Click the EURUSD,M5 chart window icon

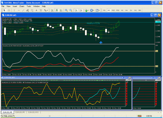click(x=3, y=15)
